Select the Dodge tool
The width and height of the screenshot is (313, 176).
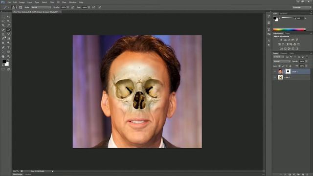8,43
